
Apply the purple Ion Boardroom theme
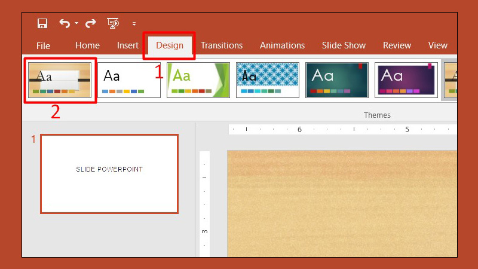tap(406, 80)
